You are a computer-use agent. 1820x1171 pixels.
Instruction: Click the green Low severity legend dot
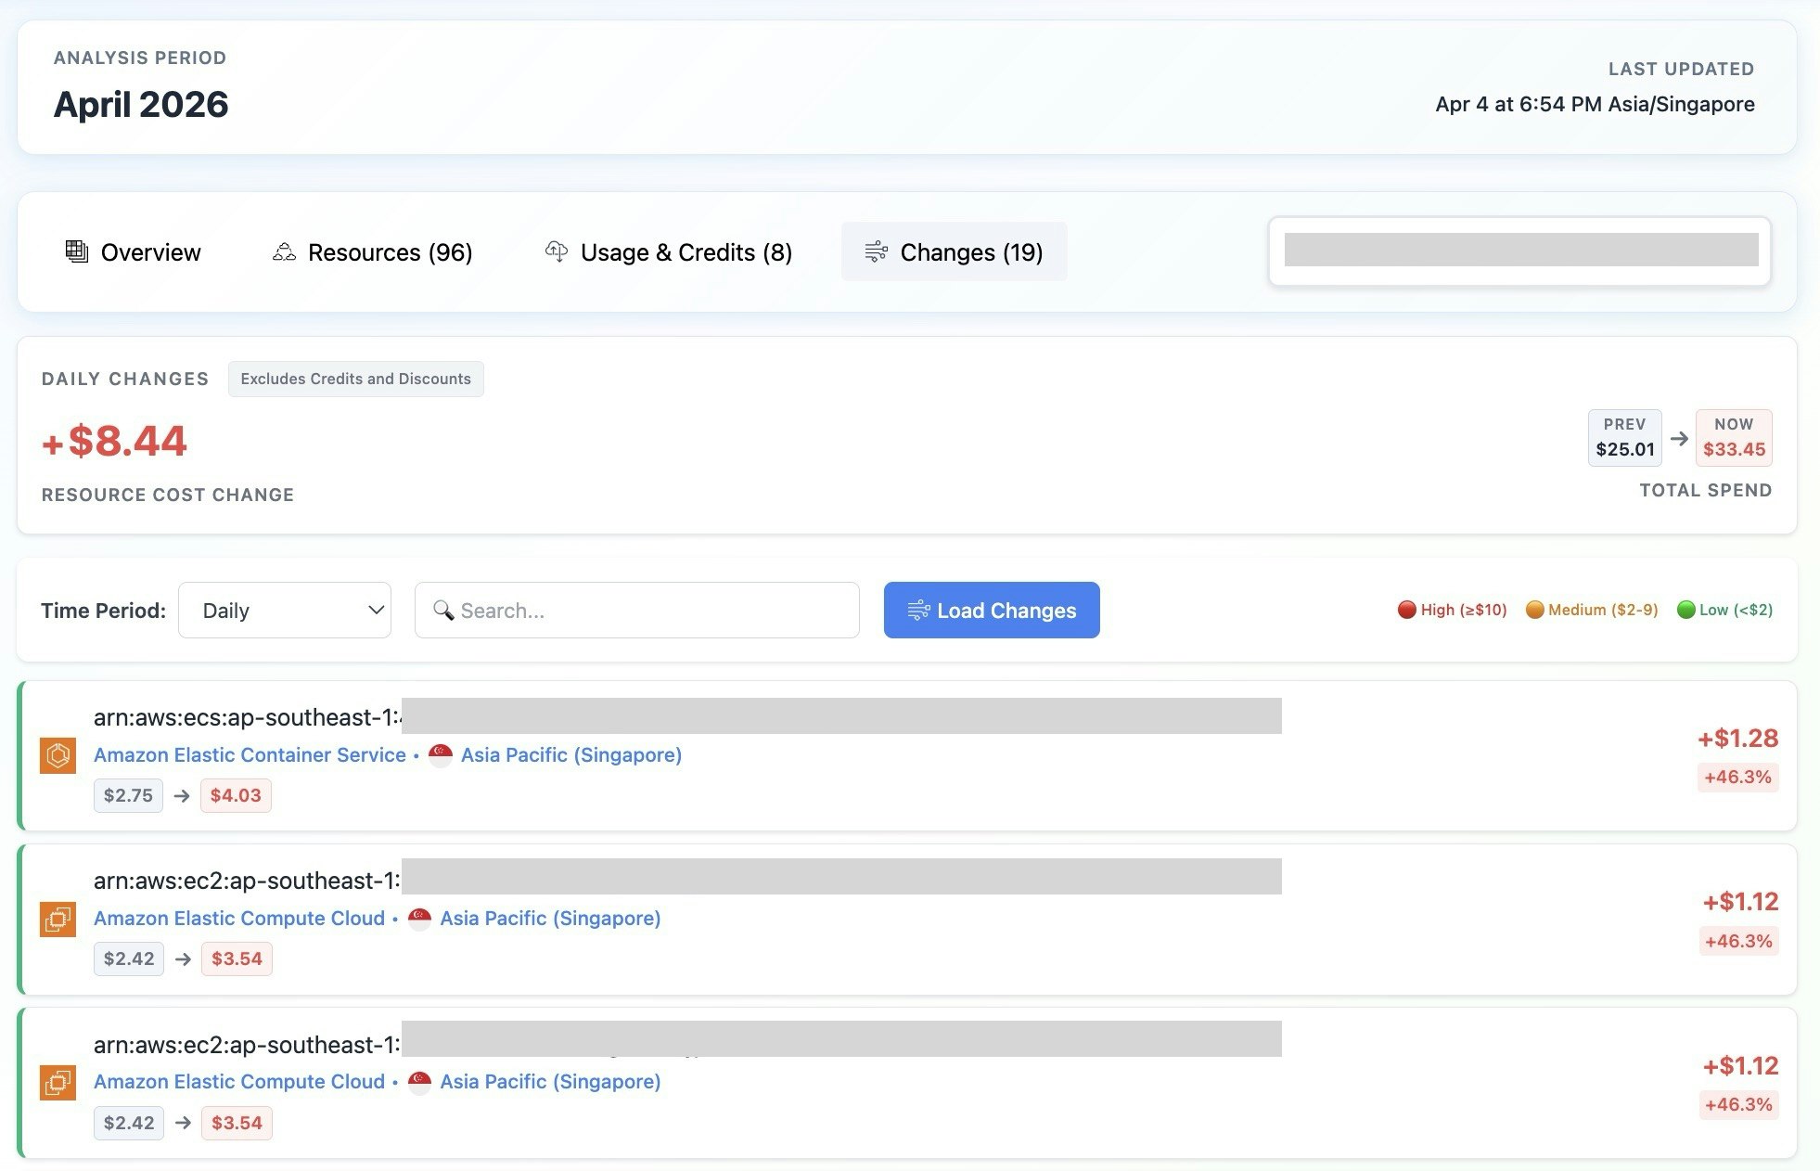1685,610
